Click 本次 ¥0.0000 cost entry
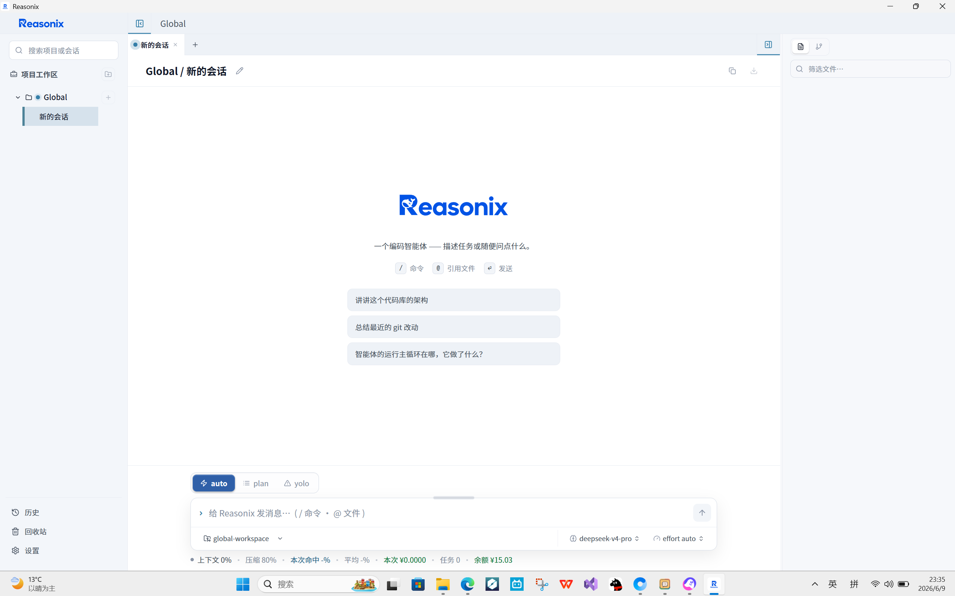This screenshot has width=955, height=596. (405, 560)
